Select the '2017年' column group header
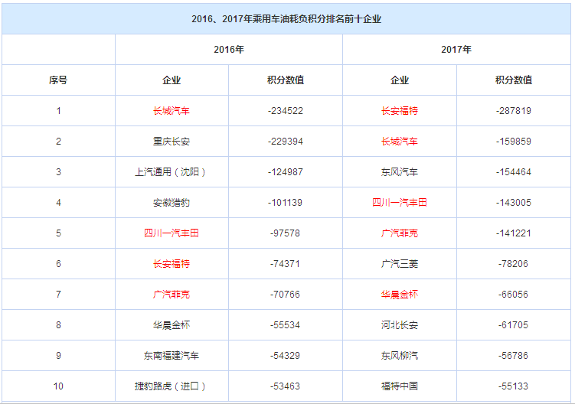 (456, 50)
